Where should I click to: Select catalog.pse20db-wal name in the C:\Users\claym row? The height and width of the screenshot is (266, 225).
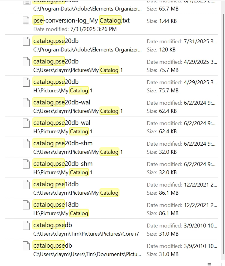[62, 102]
